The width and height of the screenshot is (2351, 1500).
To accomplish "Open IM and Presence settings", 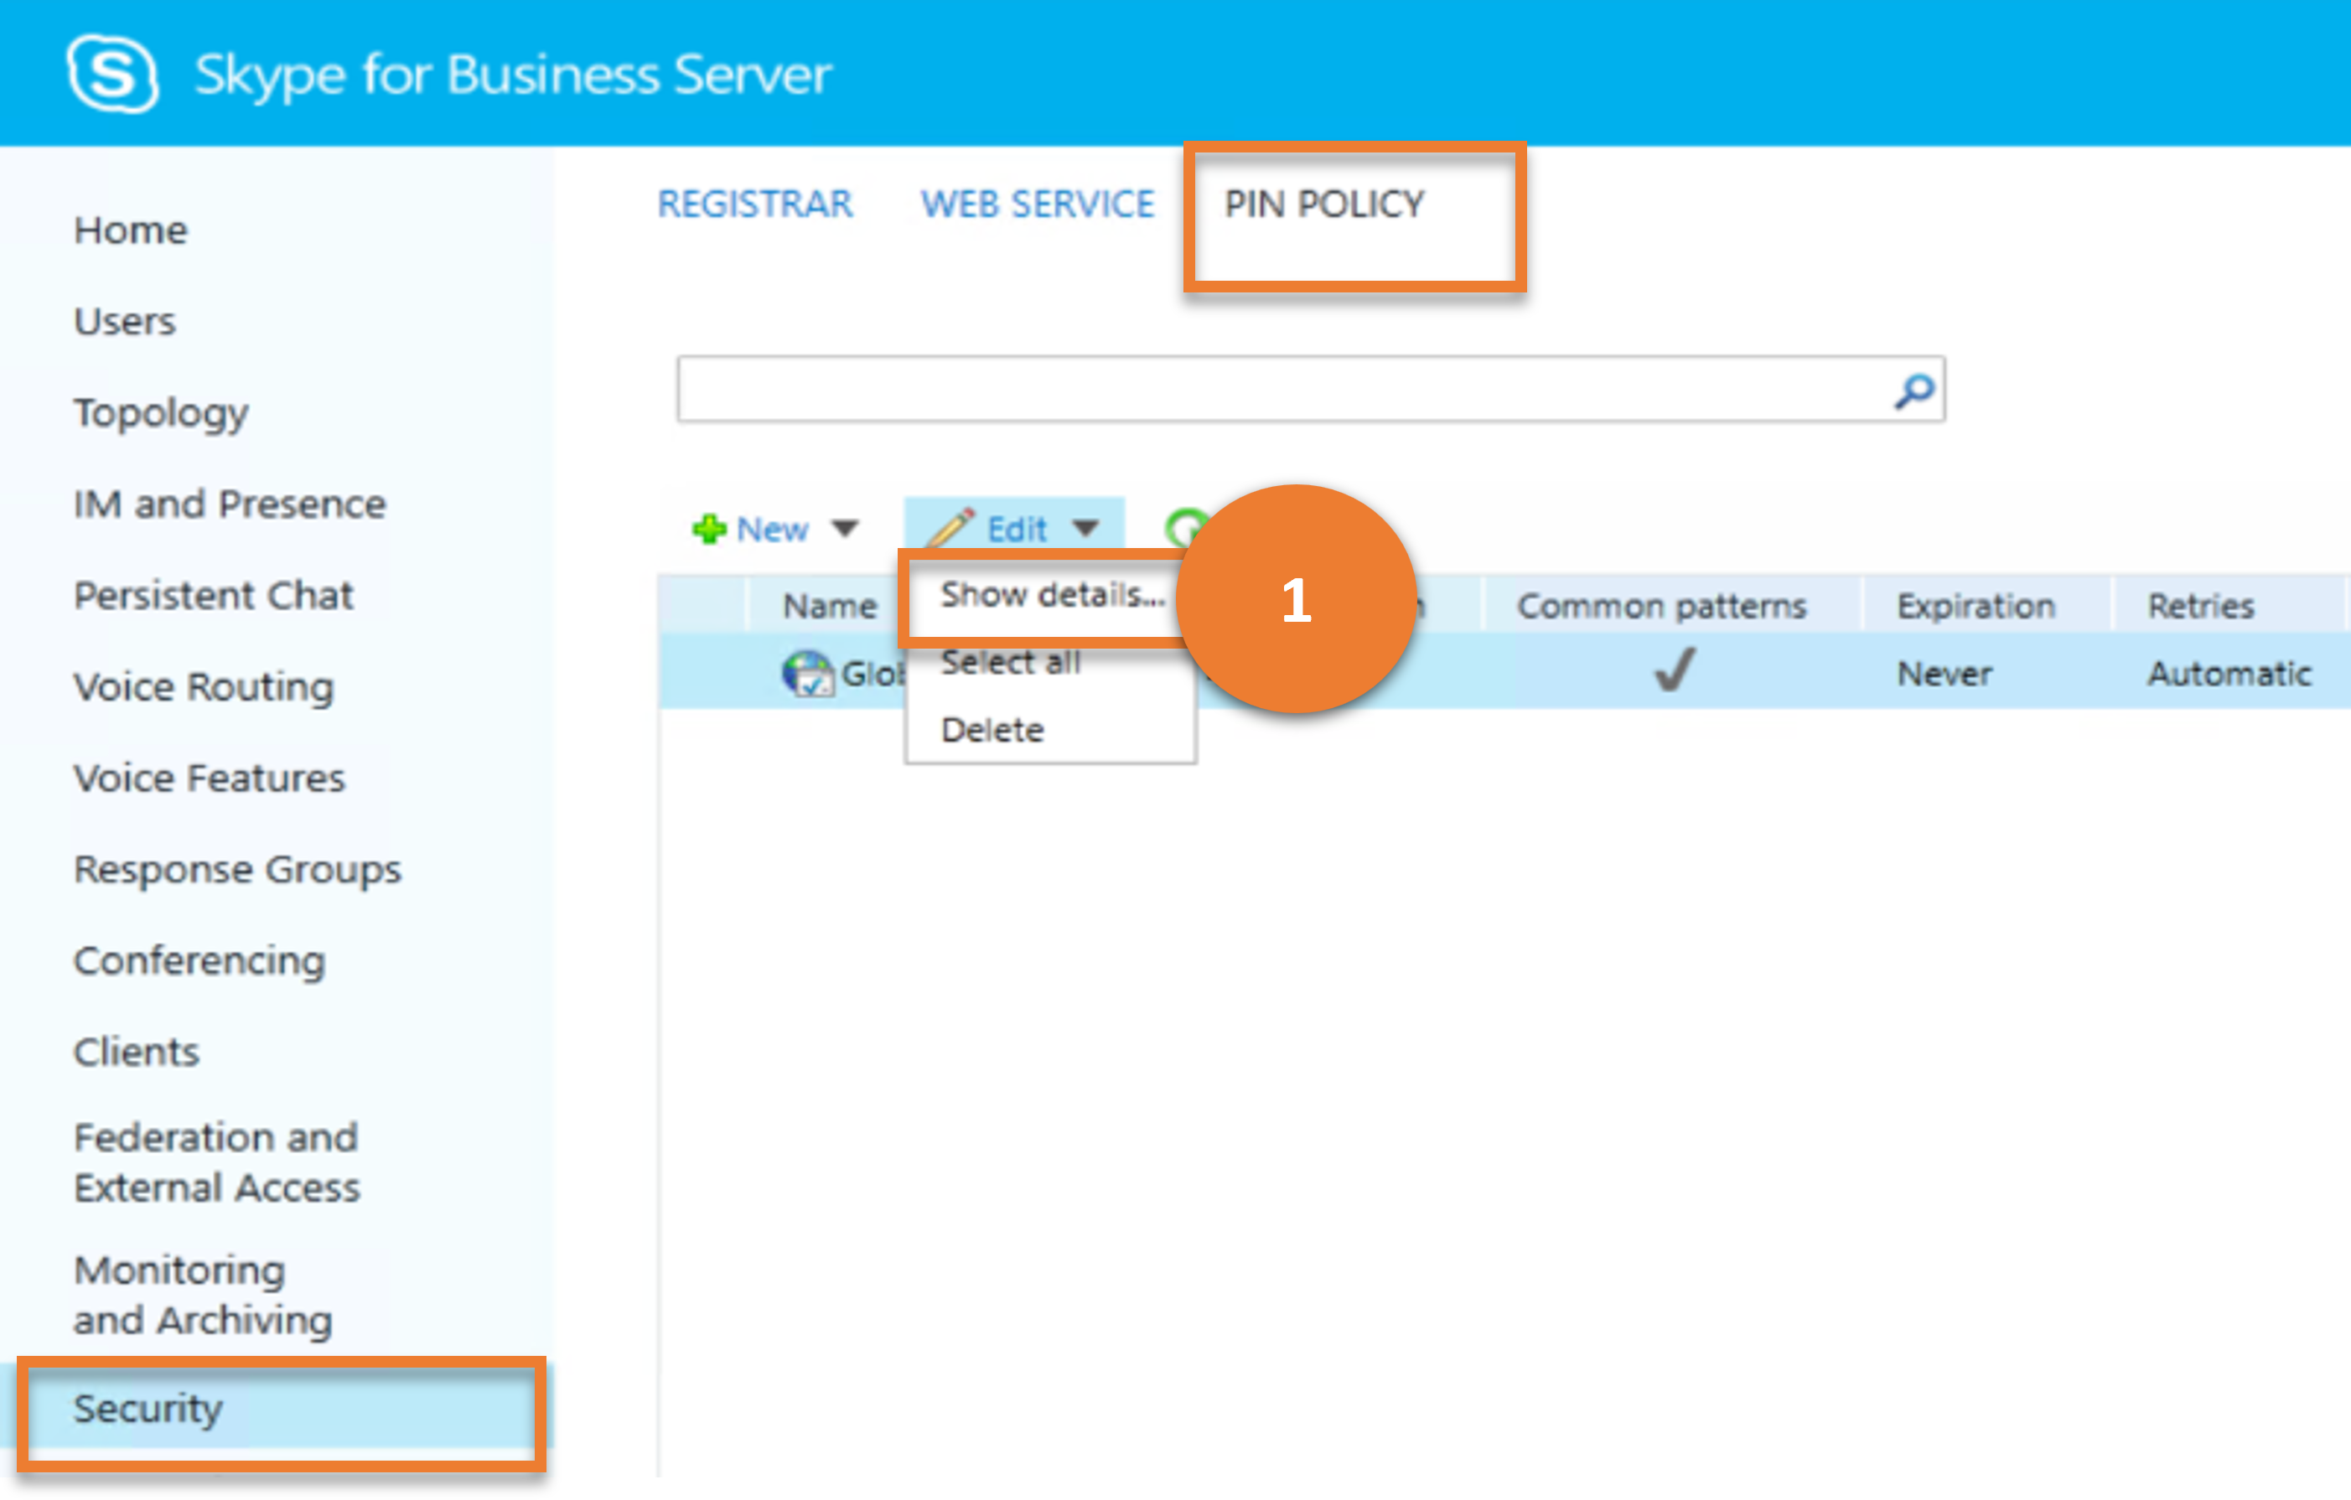I will [230, 504].
